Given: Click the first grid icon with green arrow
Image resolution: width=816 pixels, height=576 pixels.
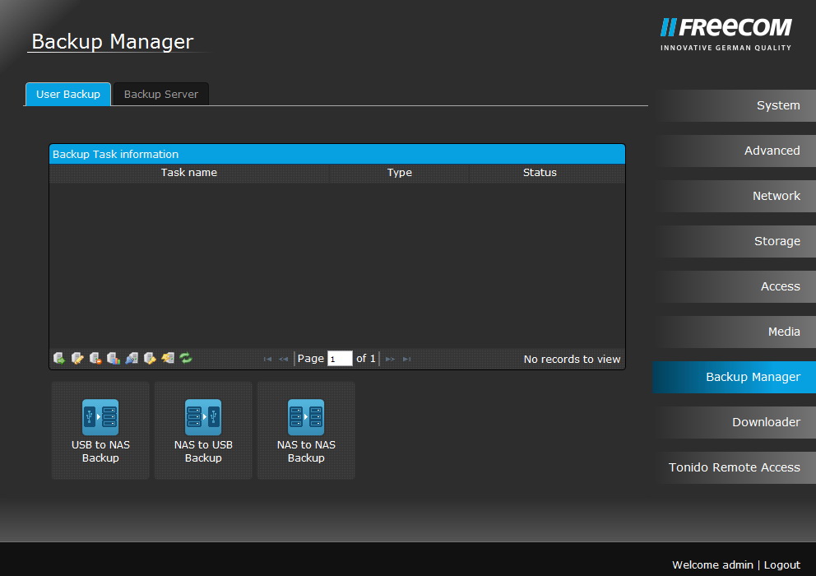Looking at the screenshot, I should (59, 358).
